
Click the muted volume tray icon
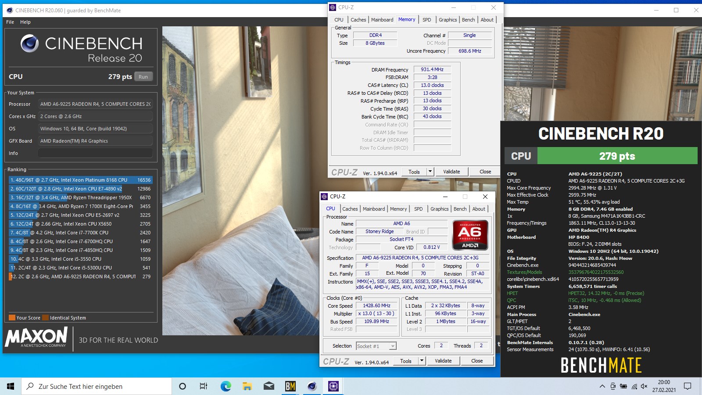[x=644, y=387]
